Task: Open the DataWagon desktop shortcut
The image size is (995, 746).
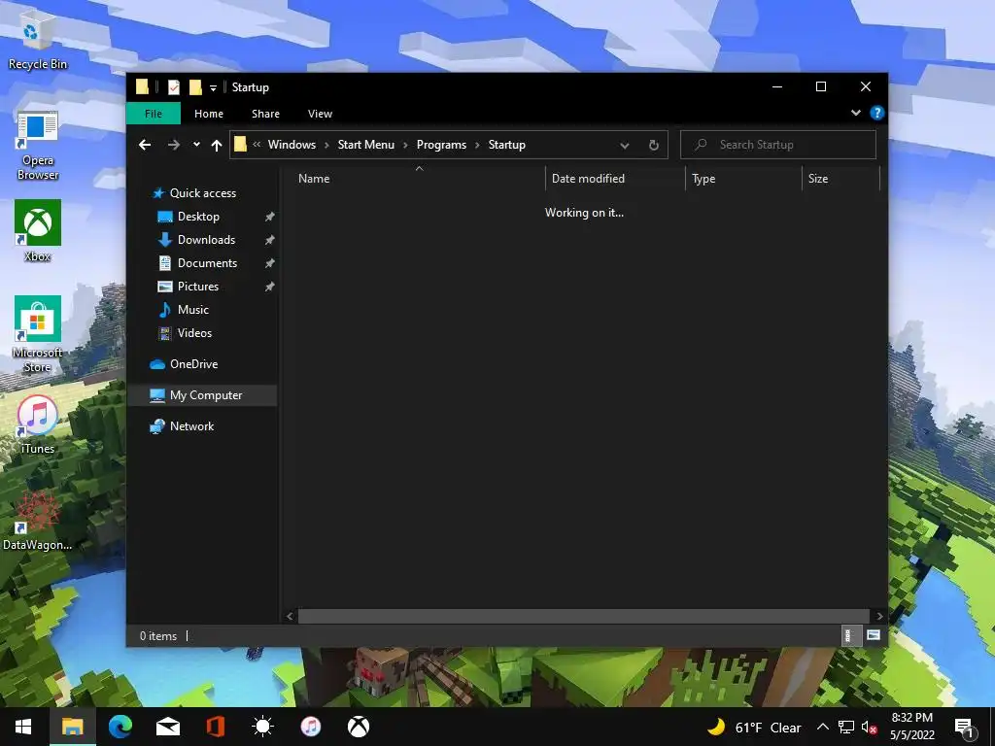Action: 38,521
